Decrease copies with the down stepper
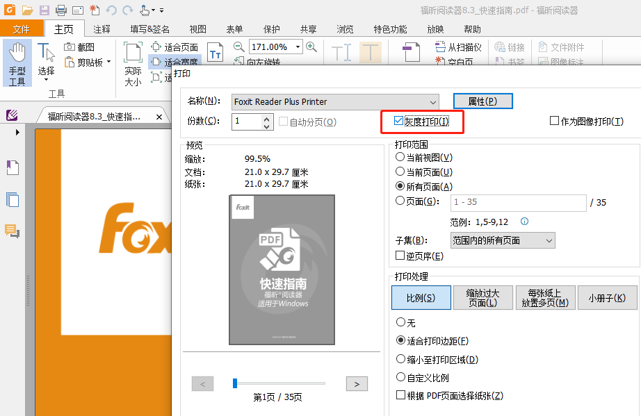641x416 pixels. [266, 126]
